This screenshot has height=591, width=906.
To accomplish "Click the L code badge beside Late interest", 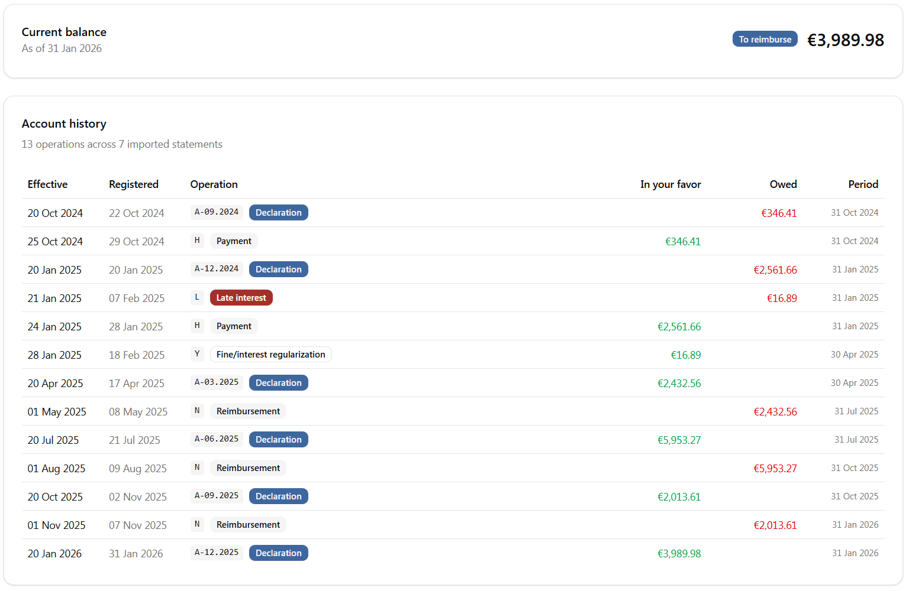I will click(x=197, y=297).
